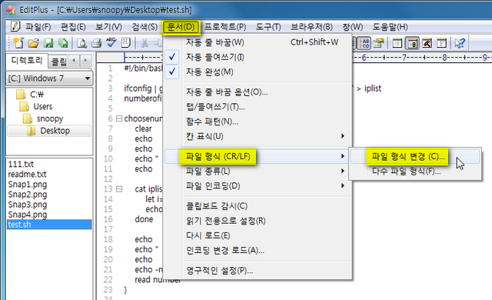Toggle the line number 1AB 2CD icon
Viewport: 492px width, 300px height.
(364, 43)
